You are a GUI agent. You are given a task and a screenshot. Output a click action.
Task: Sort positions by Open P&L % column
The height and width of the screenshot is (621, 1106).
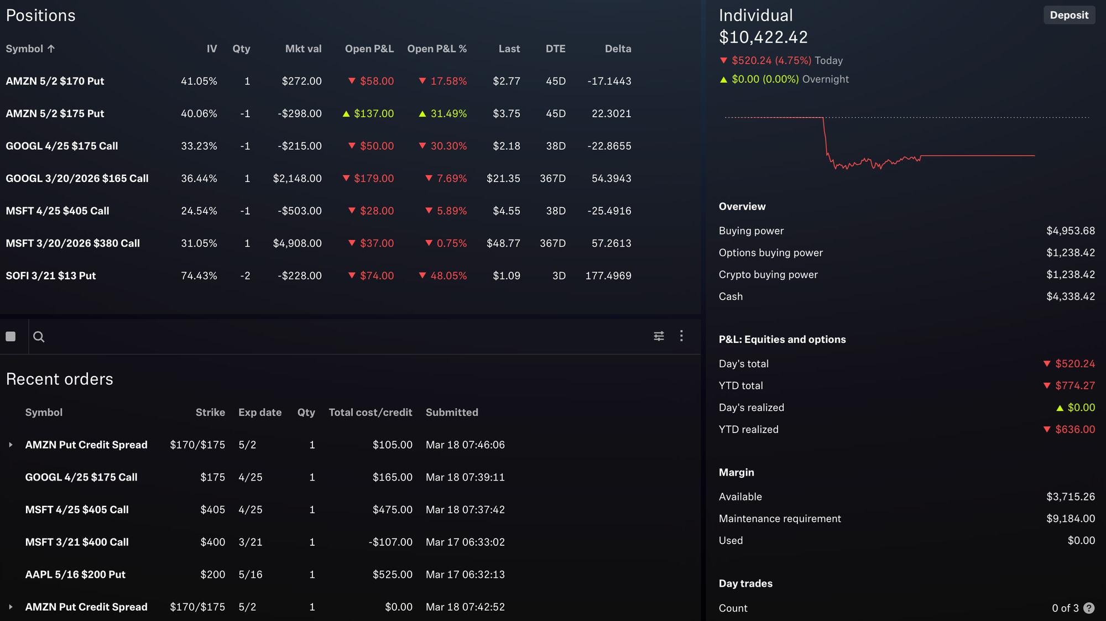(437, 49)
